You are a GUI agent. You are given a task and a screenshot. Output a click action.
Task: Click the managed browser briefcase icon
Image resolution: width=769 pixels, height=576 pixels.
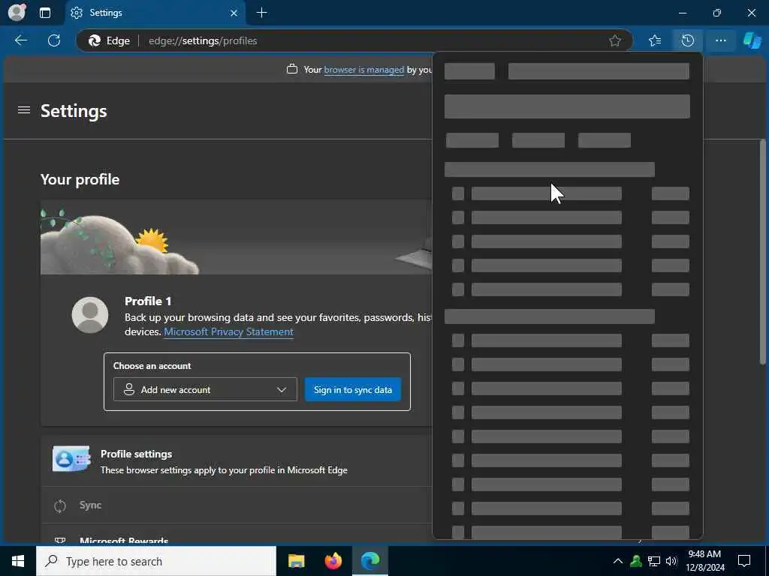pyautogui.click(x=292, y=69)
